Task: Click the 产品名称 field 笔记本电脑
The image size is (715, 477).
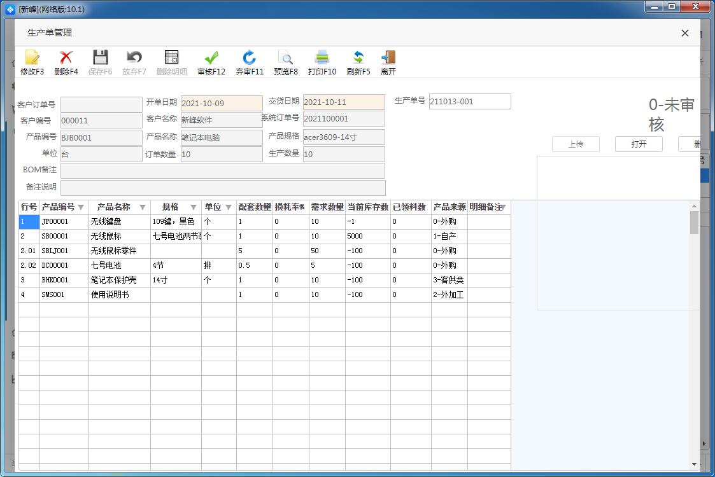Action: point(222,137)
